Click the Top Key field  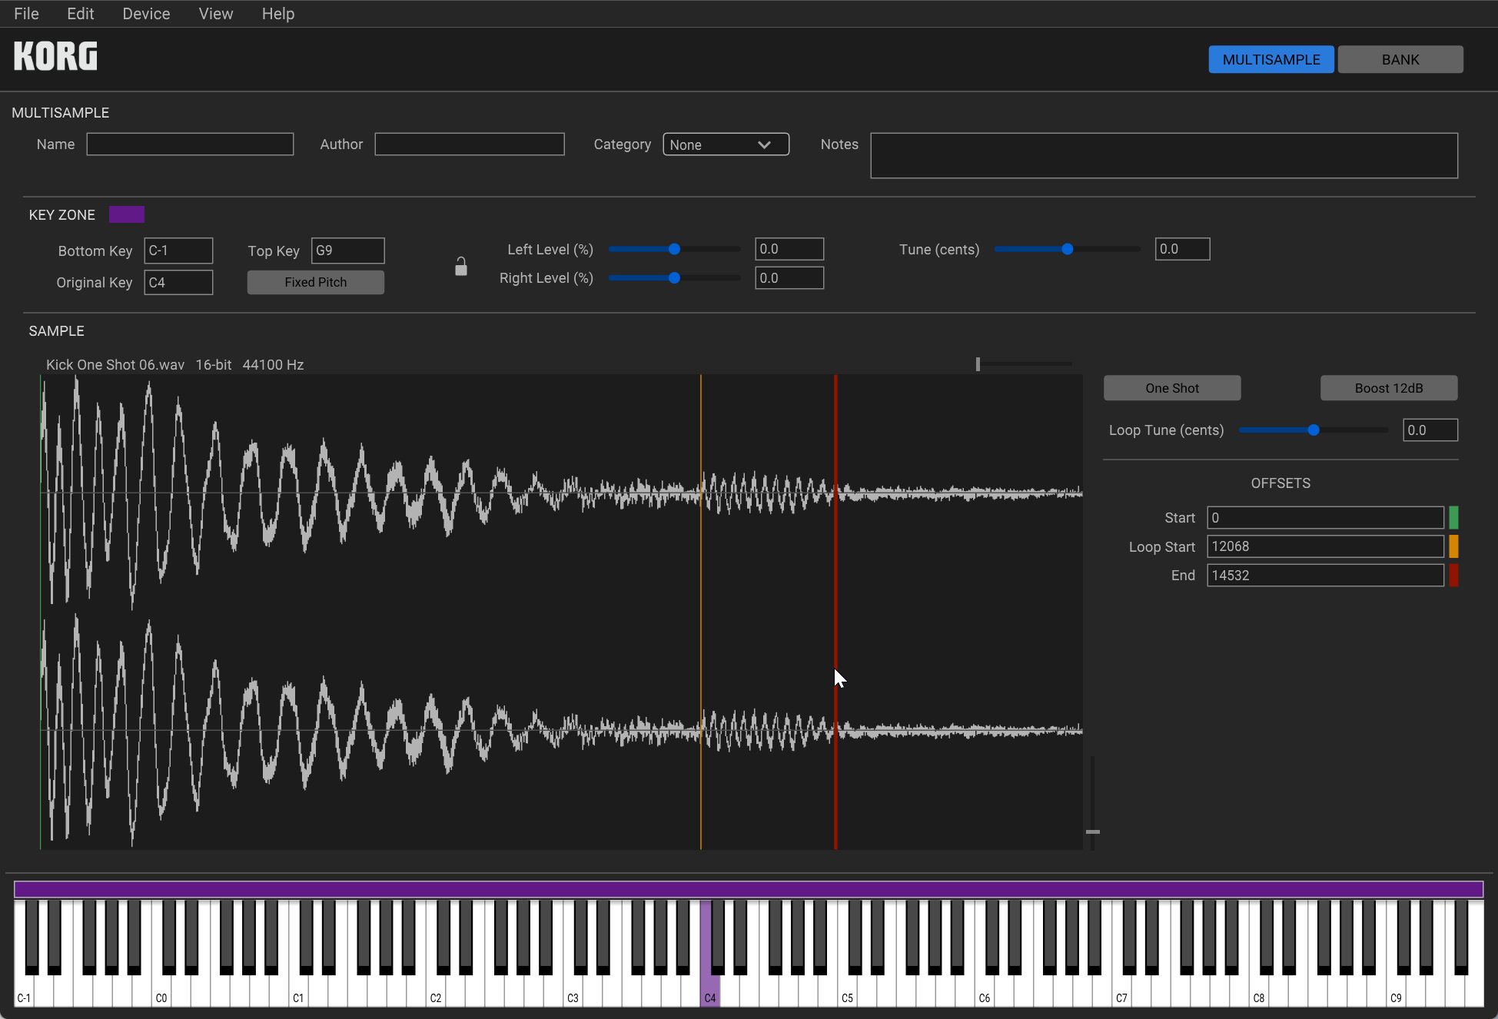click(x=348, y=251)
